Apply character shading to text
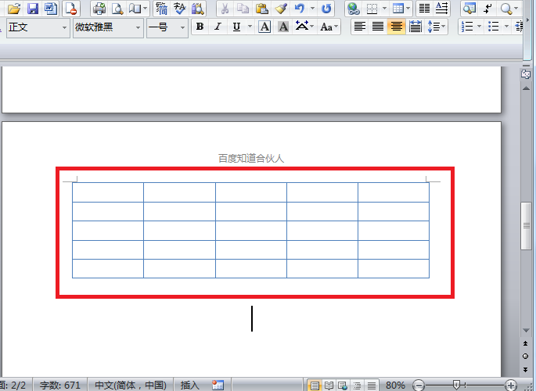Screen dimensions: 536x391 [x=283, y=27]
